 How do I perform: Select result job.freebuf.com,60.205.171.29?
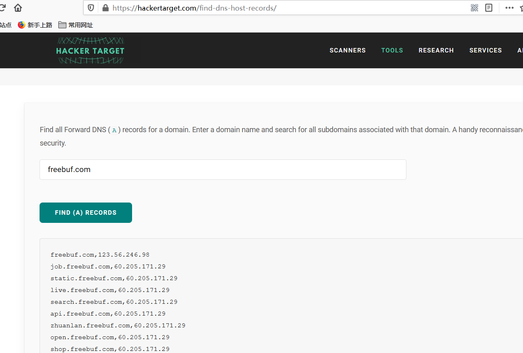(108, 267)
